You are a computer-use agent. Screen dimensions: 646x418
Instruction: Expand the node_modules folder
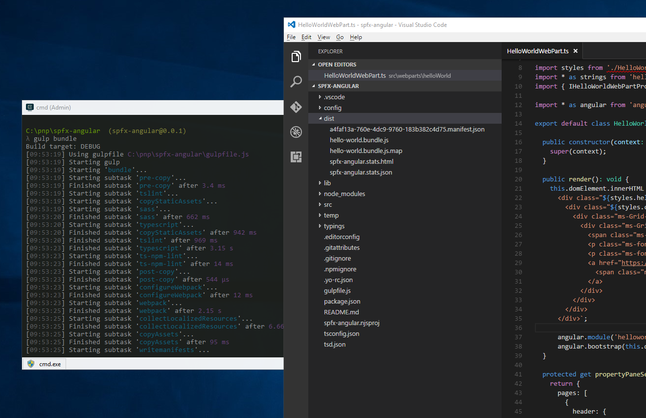click(x=405, y=194)
